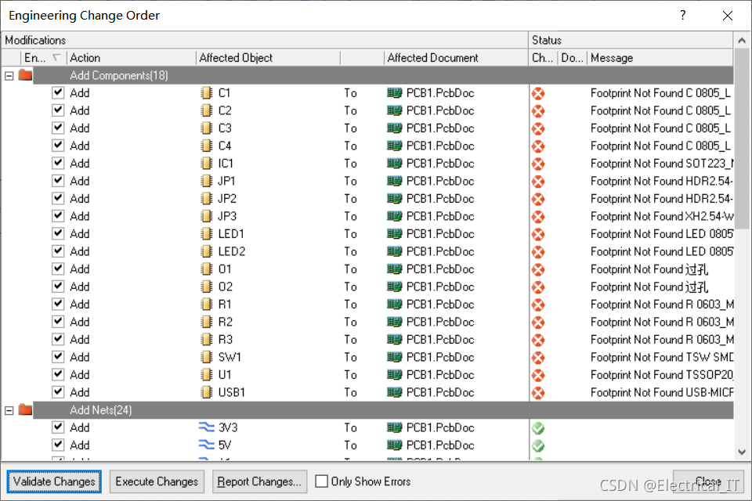Image resolution: width=752 pixels, height=501 pixels.
Task: Click the PCB document icon in U1 row
Action: point(394,375)
